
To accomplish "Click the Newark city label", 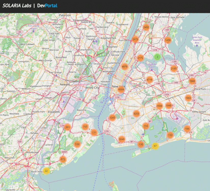I will (x=65, y=85).
